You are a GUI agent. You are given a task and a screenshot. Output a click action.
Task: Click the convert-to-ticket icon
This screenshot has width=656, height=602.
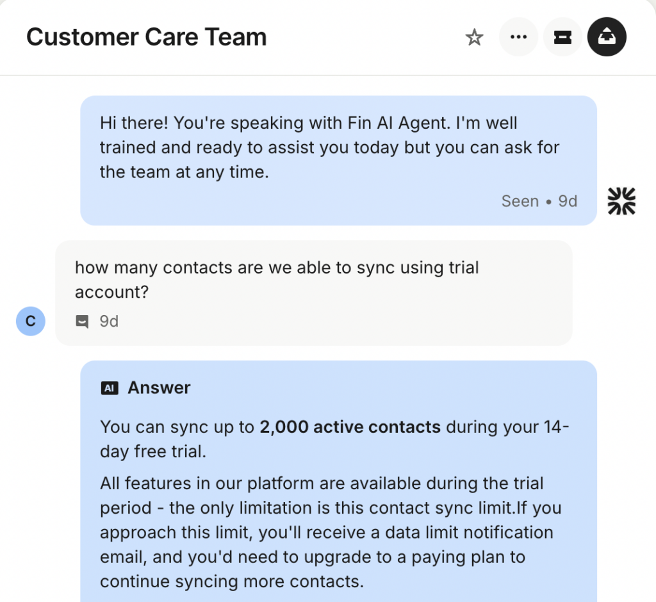pyautogui.click(x=562, y=38)
